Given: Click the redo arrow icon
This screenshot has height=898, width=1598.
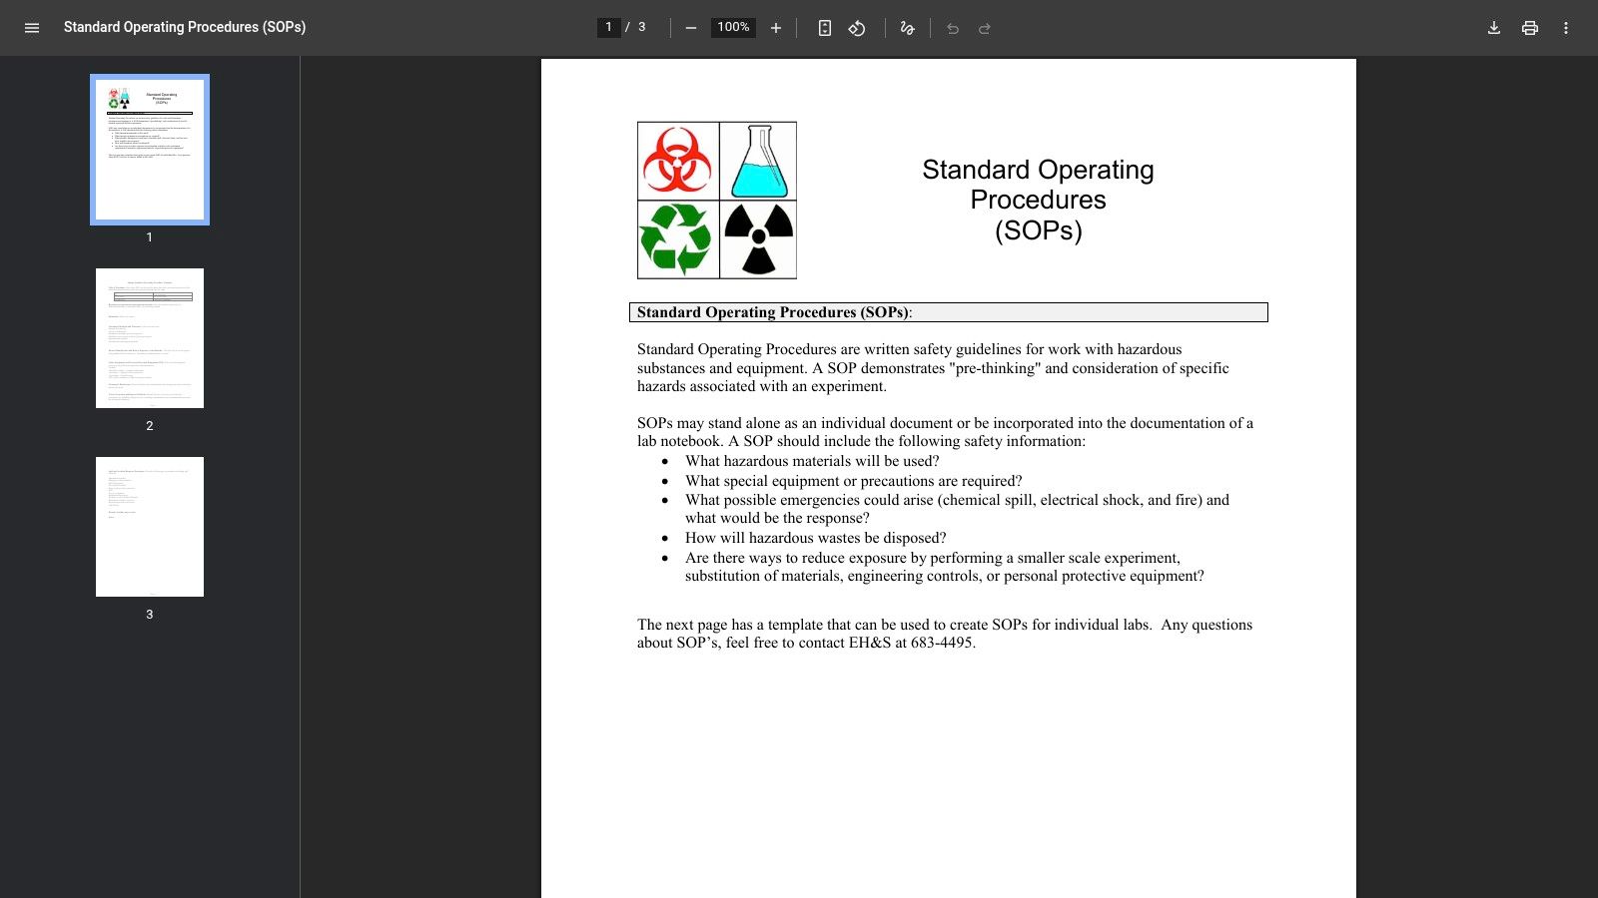Looking at the screenshot, I should [x=985, y=28].
